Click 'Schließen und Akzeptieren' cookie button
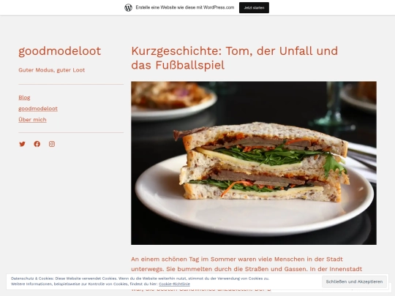The width and height of the screenshot is (395, 296). point(354,281)
